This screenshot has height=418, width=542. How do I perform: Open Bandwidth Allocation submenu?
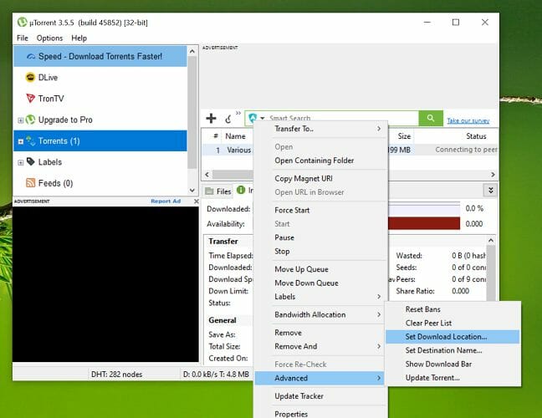point(320,314)
